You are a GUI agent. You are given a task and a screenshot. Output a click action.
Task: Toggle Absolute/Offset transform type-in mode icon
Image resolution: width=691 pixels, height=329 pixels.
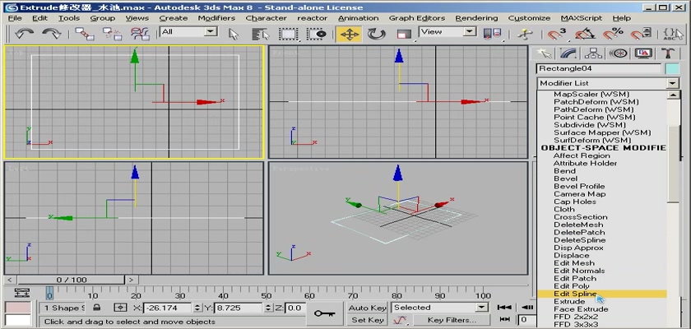click(x=120, y=308)
